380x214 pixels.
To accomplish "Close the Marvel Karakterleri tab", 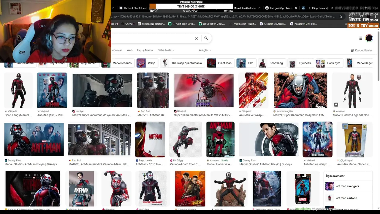I will (x=259, y=8).
